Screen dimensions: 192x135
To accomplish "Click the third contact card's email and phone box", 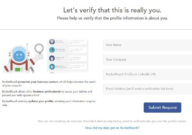I will point(78,58).
